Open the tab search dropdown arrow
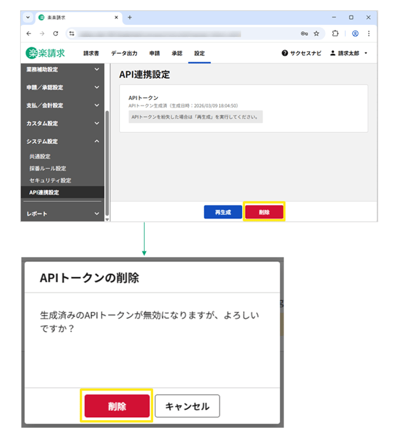The image size is (400, 441). tap(28, 18)
